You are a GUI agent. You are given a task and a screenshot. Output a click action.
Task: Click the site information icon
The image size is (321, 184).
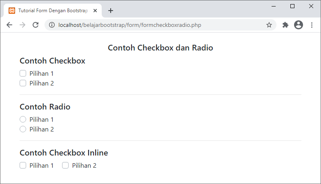[x=52, y=25]
